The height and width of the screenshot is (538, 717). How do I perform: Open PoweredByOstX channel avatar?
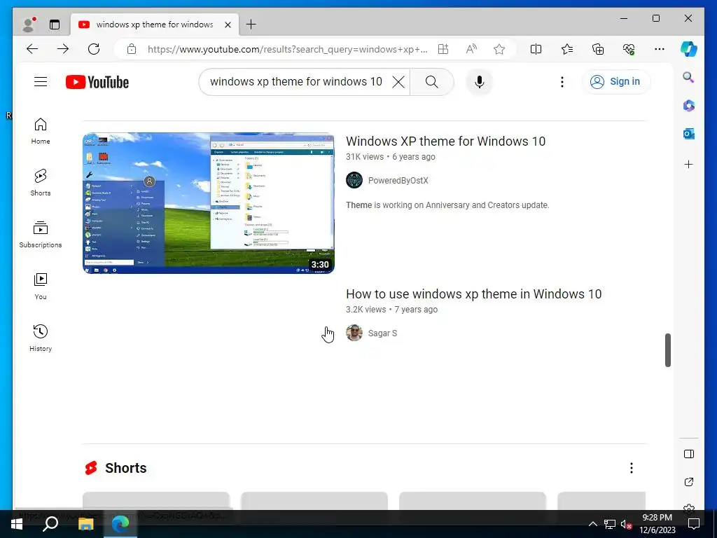coord(354,180)
